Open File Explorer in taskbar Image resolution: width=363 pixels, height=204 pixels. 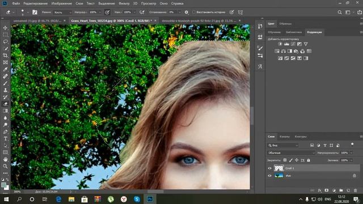point(71,199)
